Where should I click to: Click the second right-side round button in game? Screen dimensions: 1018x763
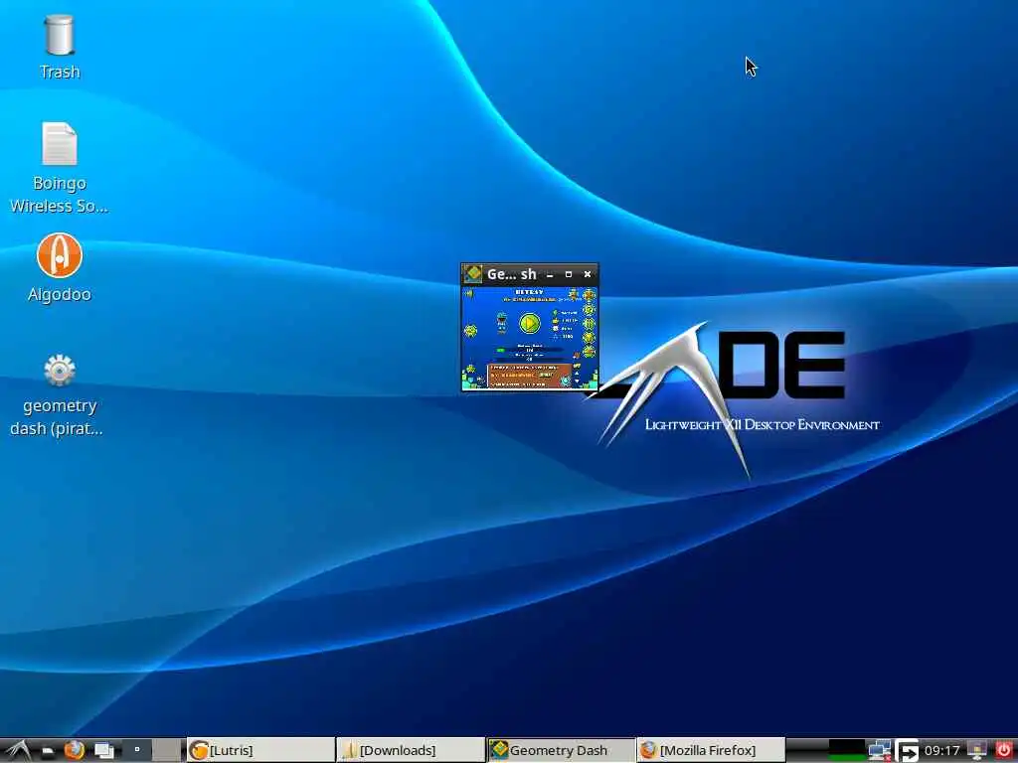tap(589, 310)
